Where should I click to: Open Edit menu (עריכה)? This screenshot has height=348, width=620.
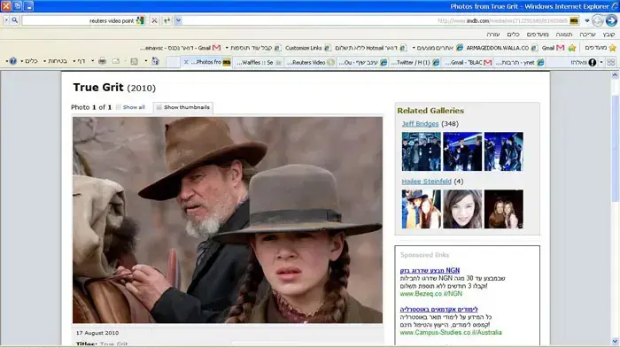pos(587,35)
